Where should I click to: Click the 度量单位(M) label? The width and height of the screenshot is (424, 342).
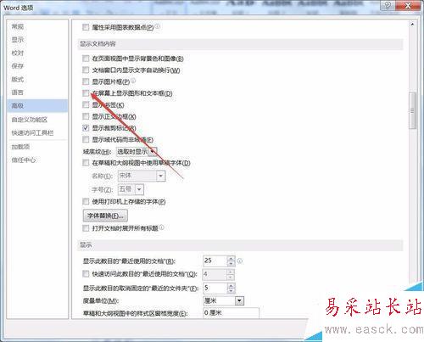[x=101, y=300]
